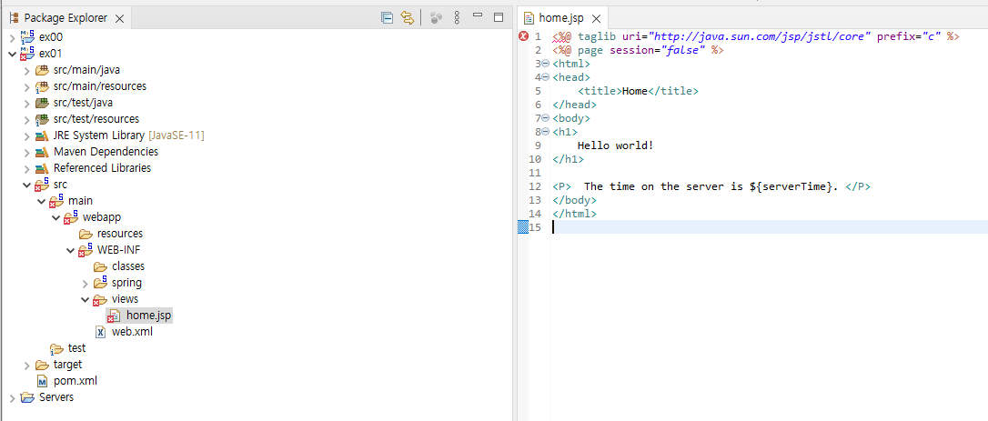Expand the src/main/resources folder
Screen dimensions: 988x421
click(26, 86)
